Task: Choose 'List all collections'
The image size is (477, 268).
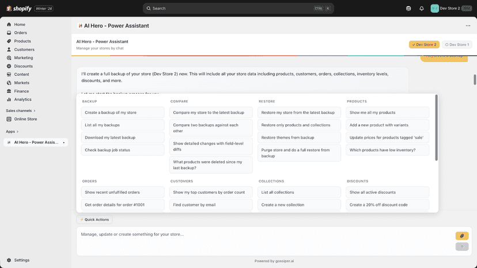Action: pos(299,192)
